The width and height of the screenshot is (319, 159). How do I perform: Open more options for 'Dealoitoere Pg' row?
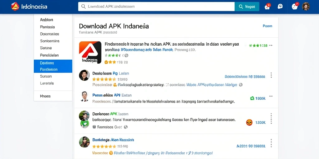point(271,75)
